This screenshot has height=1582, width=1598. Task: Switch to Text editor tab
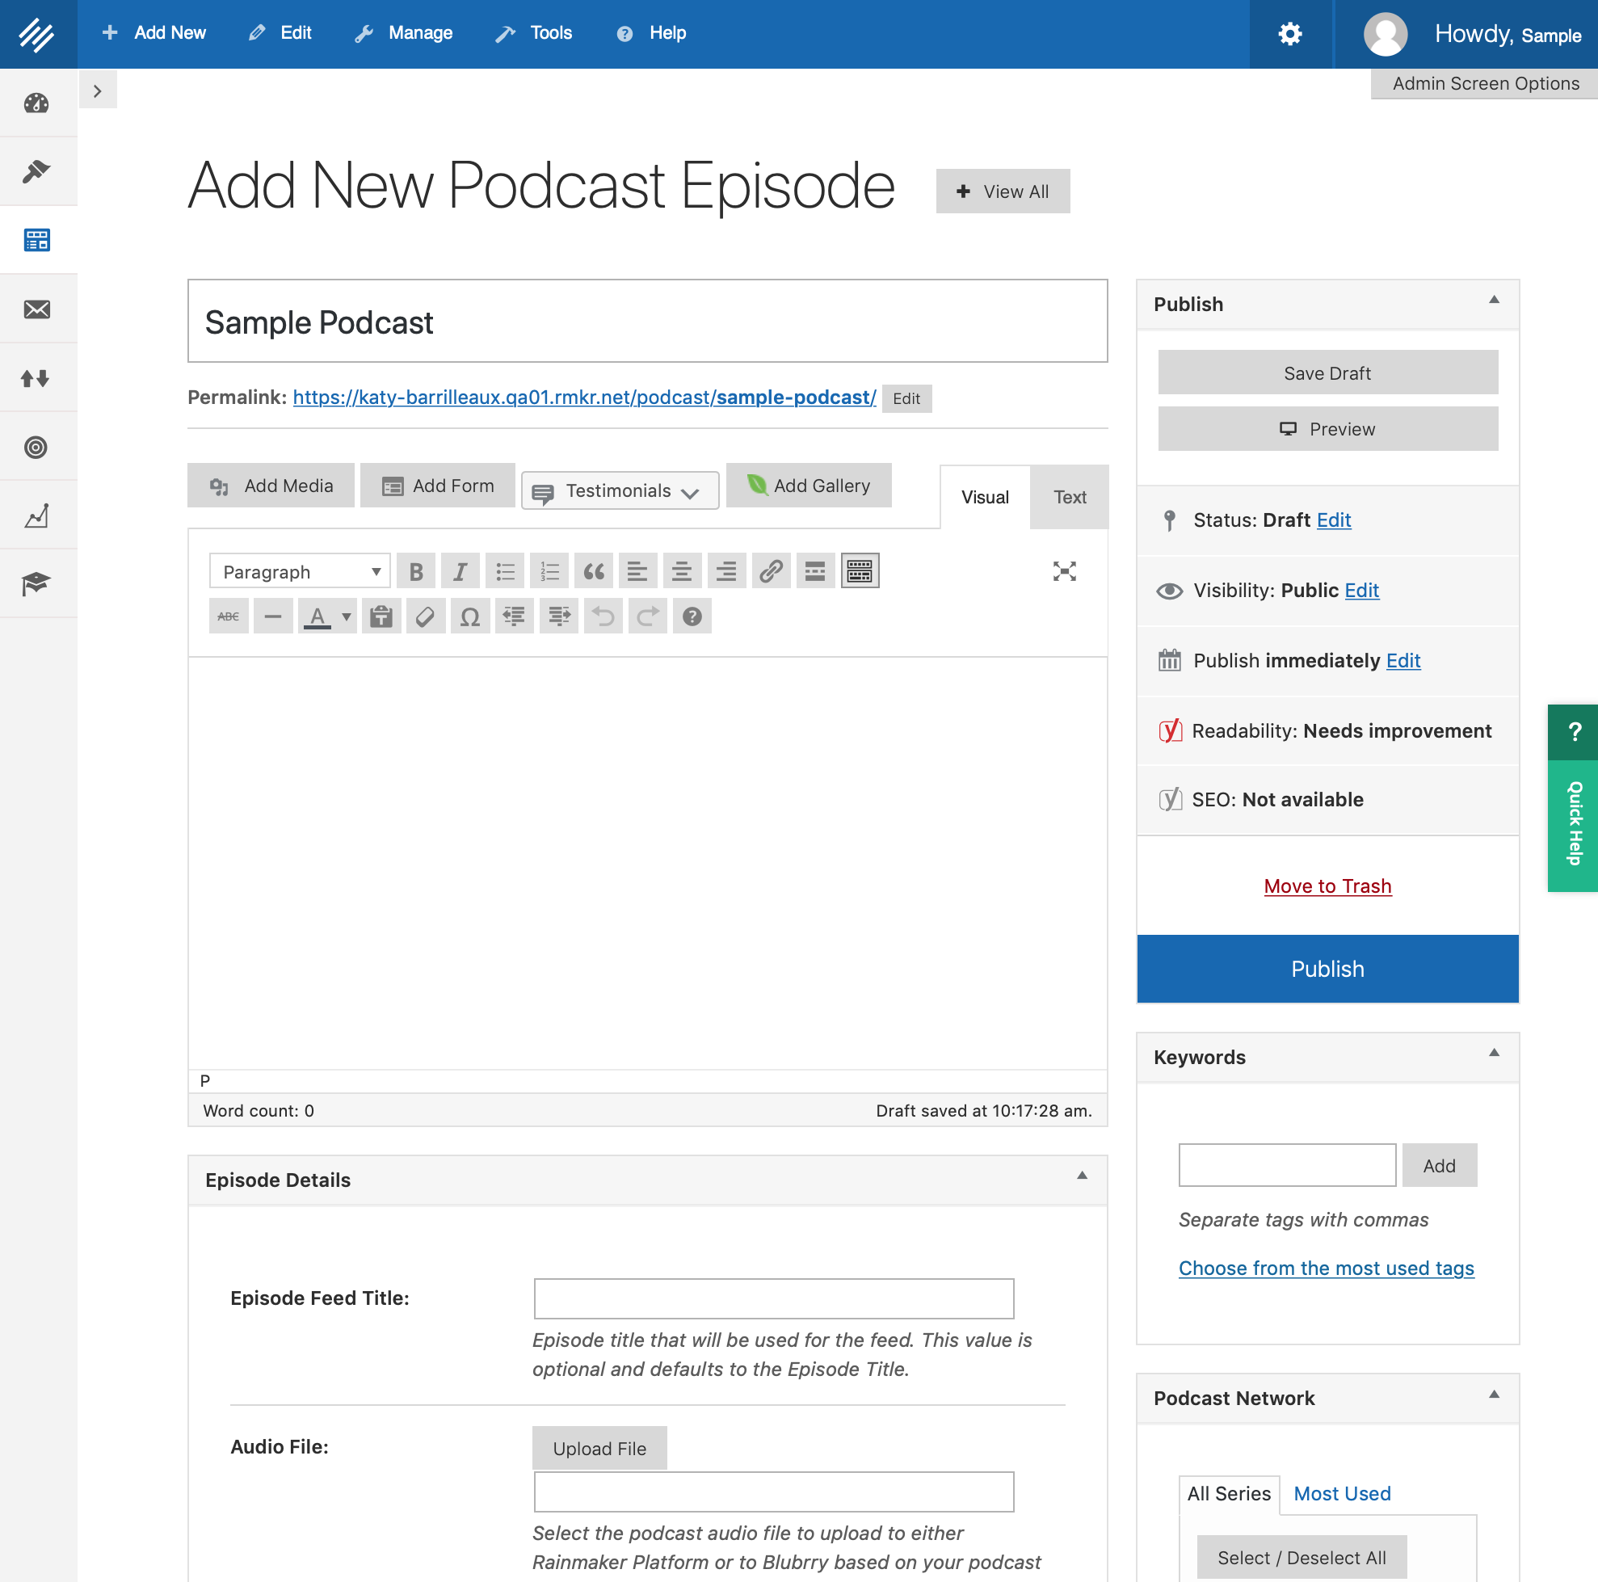click(x=1069, y=495)
